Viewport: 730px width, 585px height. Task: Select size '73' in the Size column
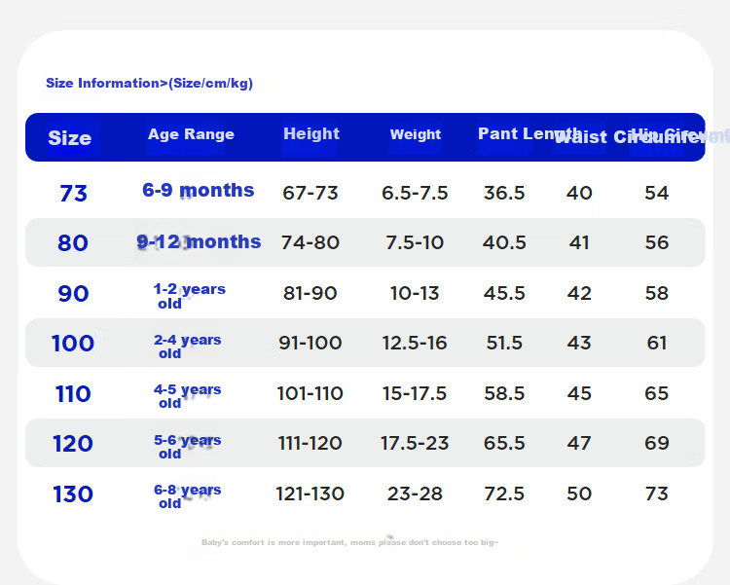point(73,194)
